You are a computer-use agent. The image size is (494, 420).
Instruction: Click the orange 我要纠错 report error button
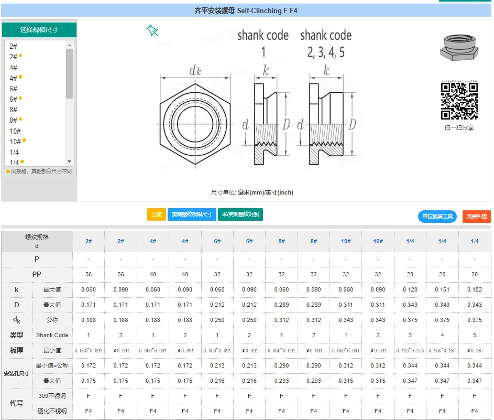tap(476, 217)
